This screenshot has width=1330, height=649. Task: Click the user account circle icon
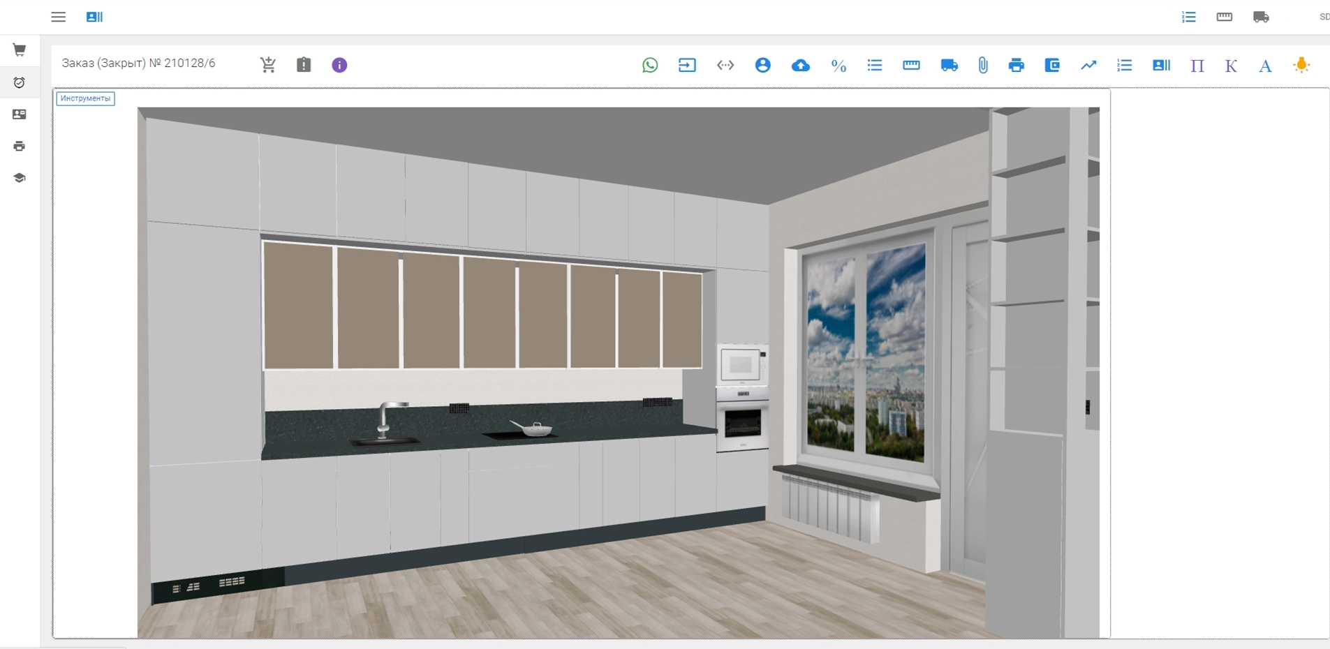[x=762, y=65]
